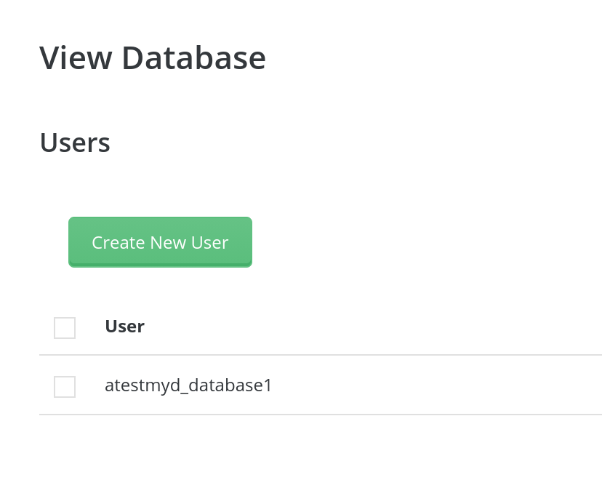This screenshot has width=602, height=496.
Task: Open the atestmyd_database1 user entry
Action: click(188, 385)
